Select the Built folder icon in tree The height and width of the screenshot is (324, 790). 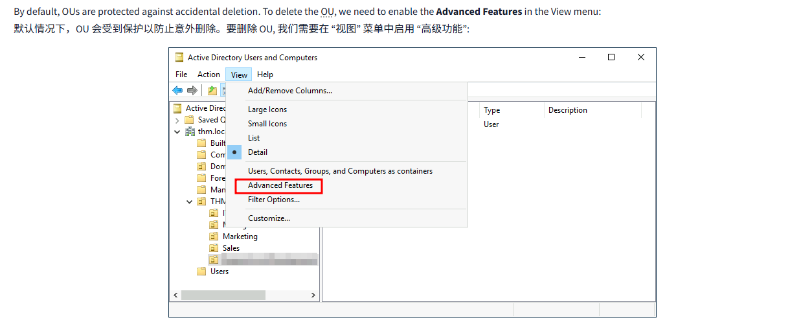[201, 143]
